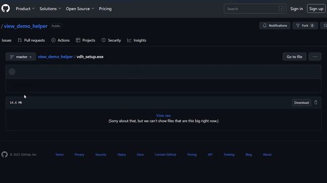Open the Contact GitHub footer link
This screenshot has height=183, width=327.
point(166,155)
